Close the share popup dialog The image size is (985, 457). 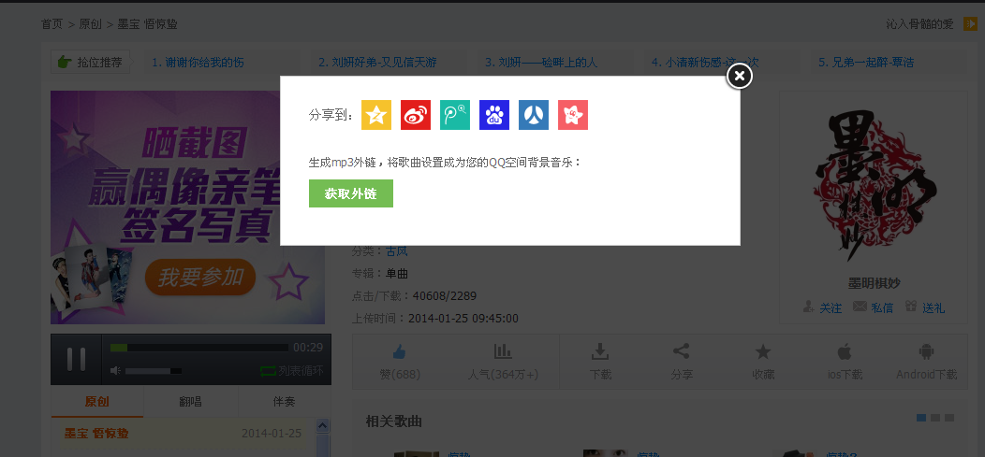coord(740,76)
